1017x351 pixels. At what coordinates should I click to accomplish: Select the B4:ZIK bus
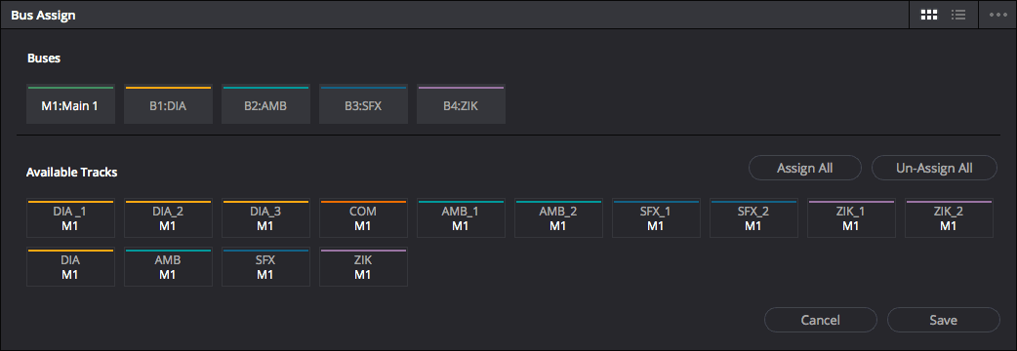click(x=461, y=104)
